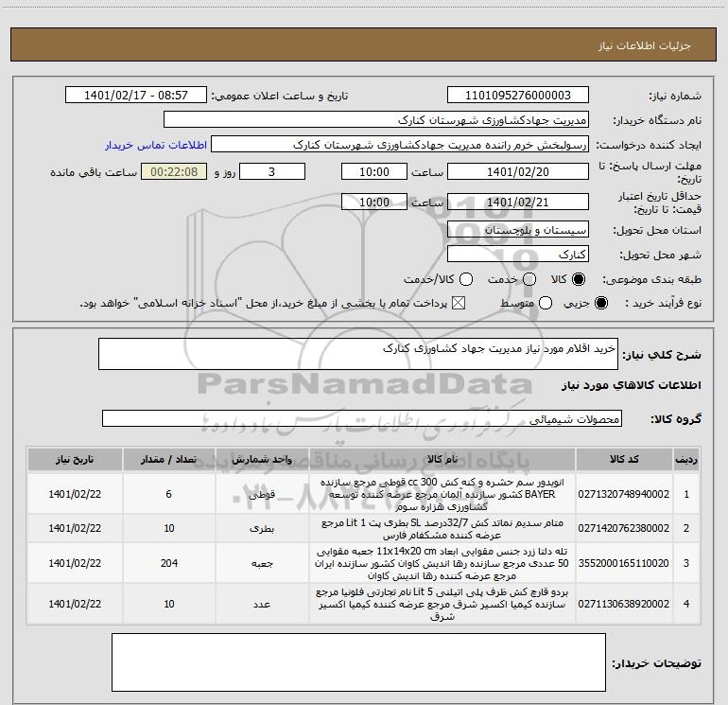Click the جزئیات اطلاعات نیاز header title
The height and width of the screenshot is (705, 728).
point(645,45)
